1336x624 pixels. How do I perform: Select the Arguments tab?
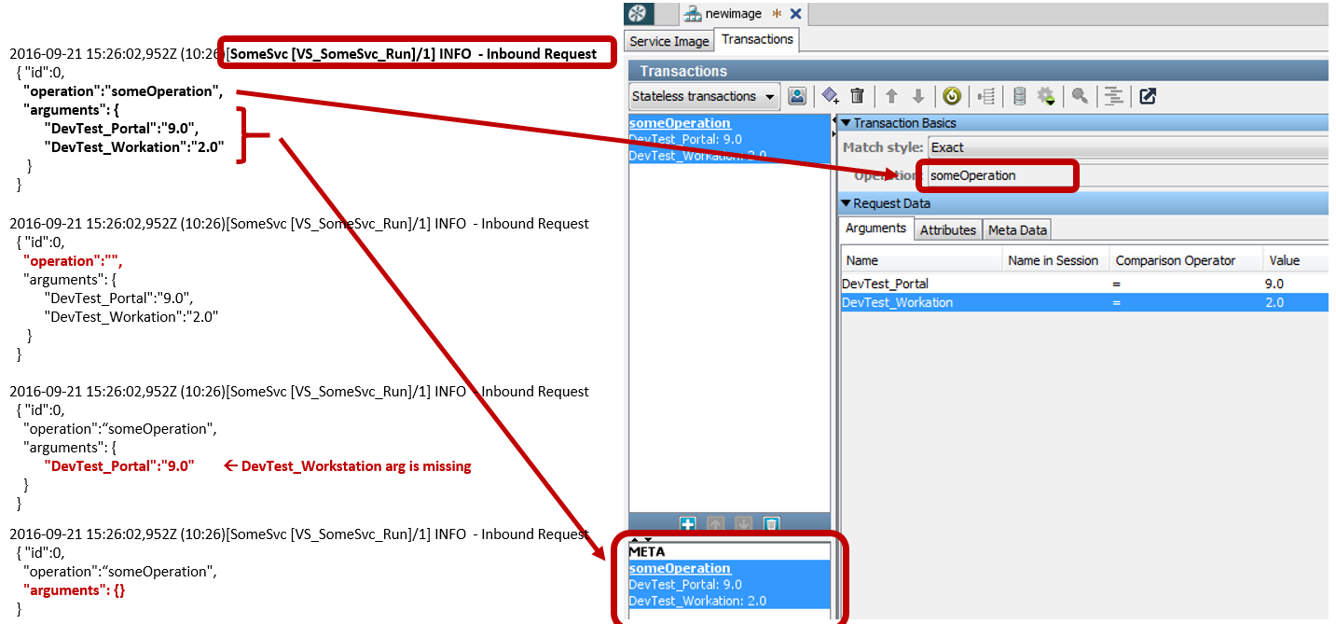[x=875, y=229]
